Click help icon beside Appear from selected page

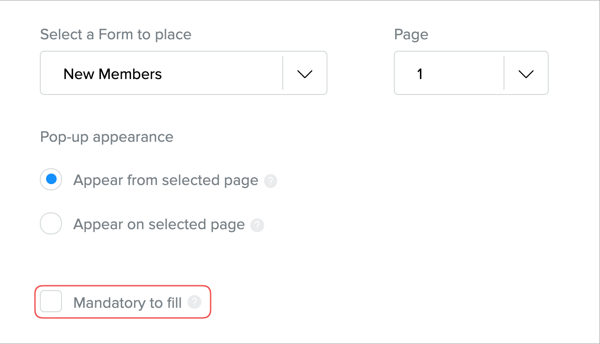270,181
